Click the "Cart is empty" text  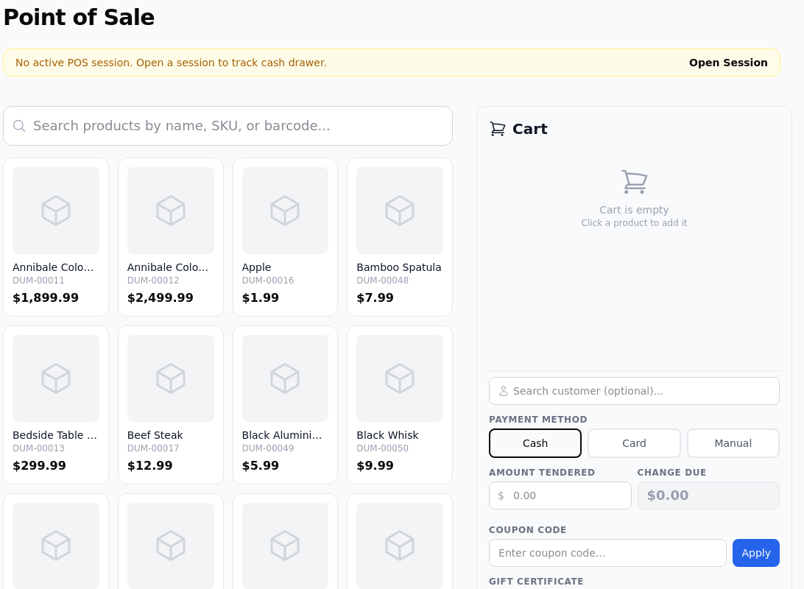(634, 210)
